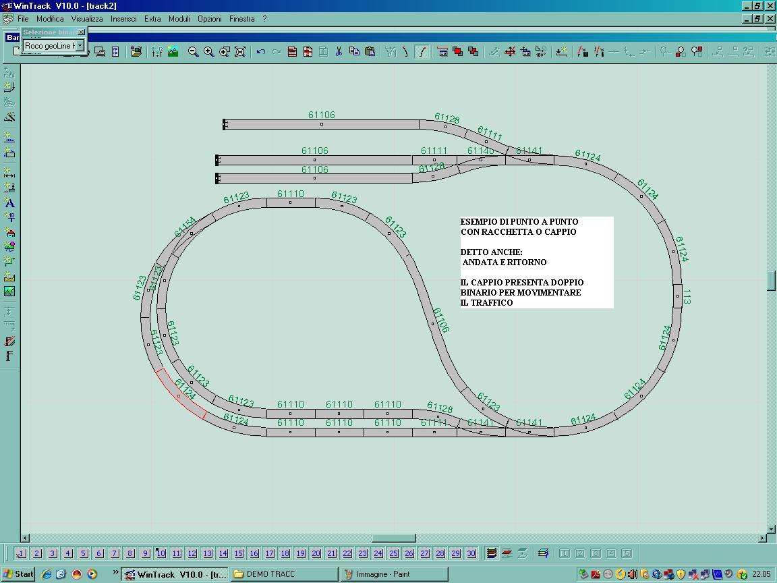Click the insert-track sparkle icon
The image size is (777, 583).
561,51
